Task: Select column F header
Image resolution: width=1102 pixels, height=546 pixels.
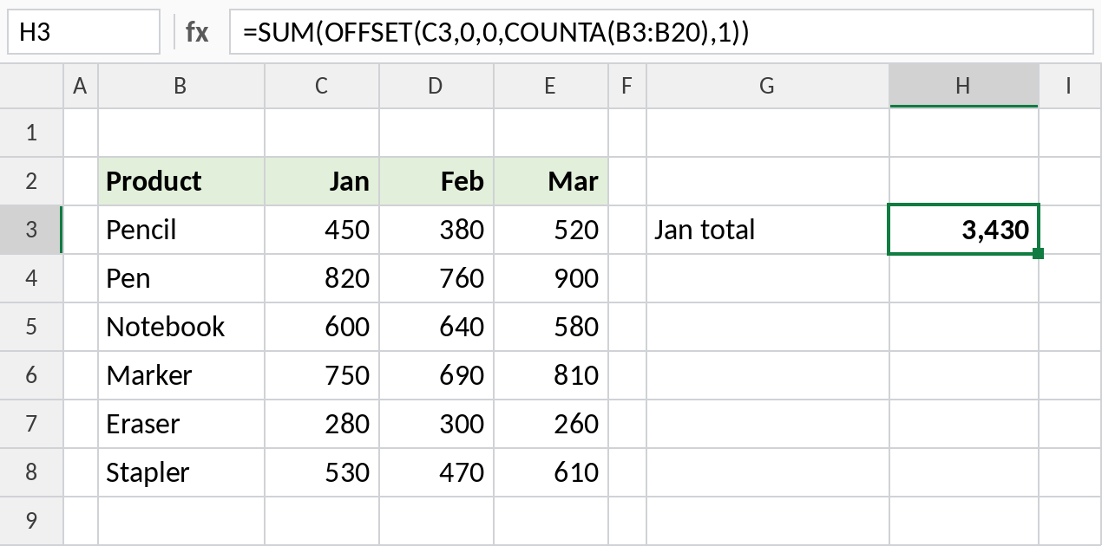Action: click(x=627, y=86)
